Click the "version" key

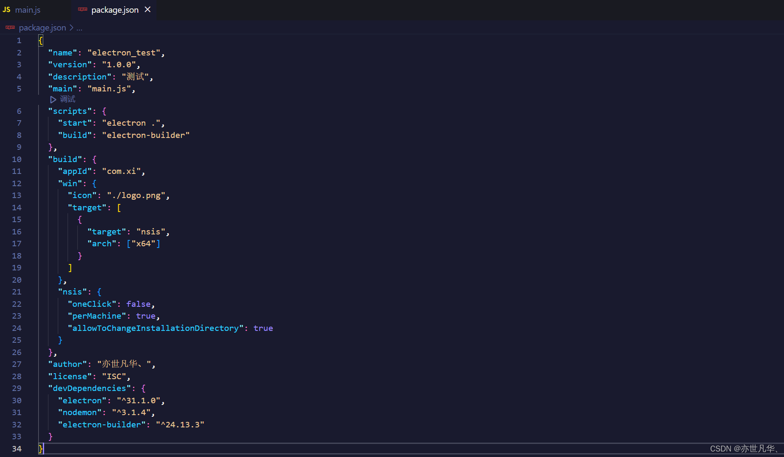pos(70,65)
